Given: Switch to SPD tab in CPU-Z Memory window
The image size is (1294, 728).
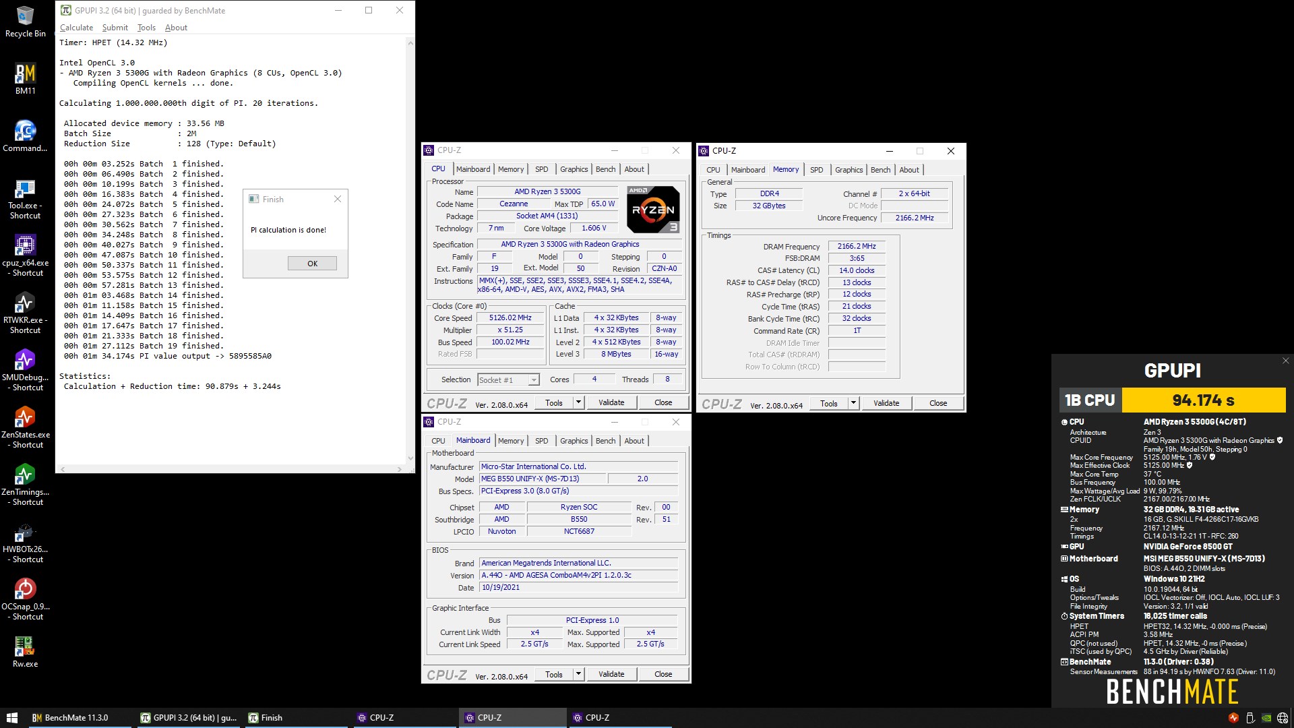Looking at the screenshot, I should [816, 170].
